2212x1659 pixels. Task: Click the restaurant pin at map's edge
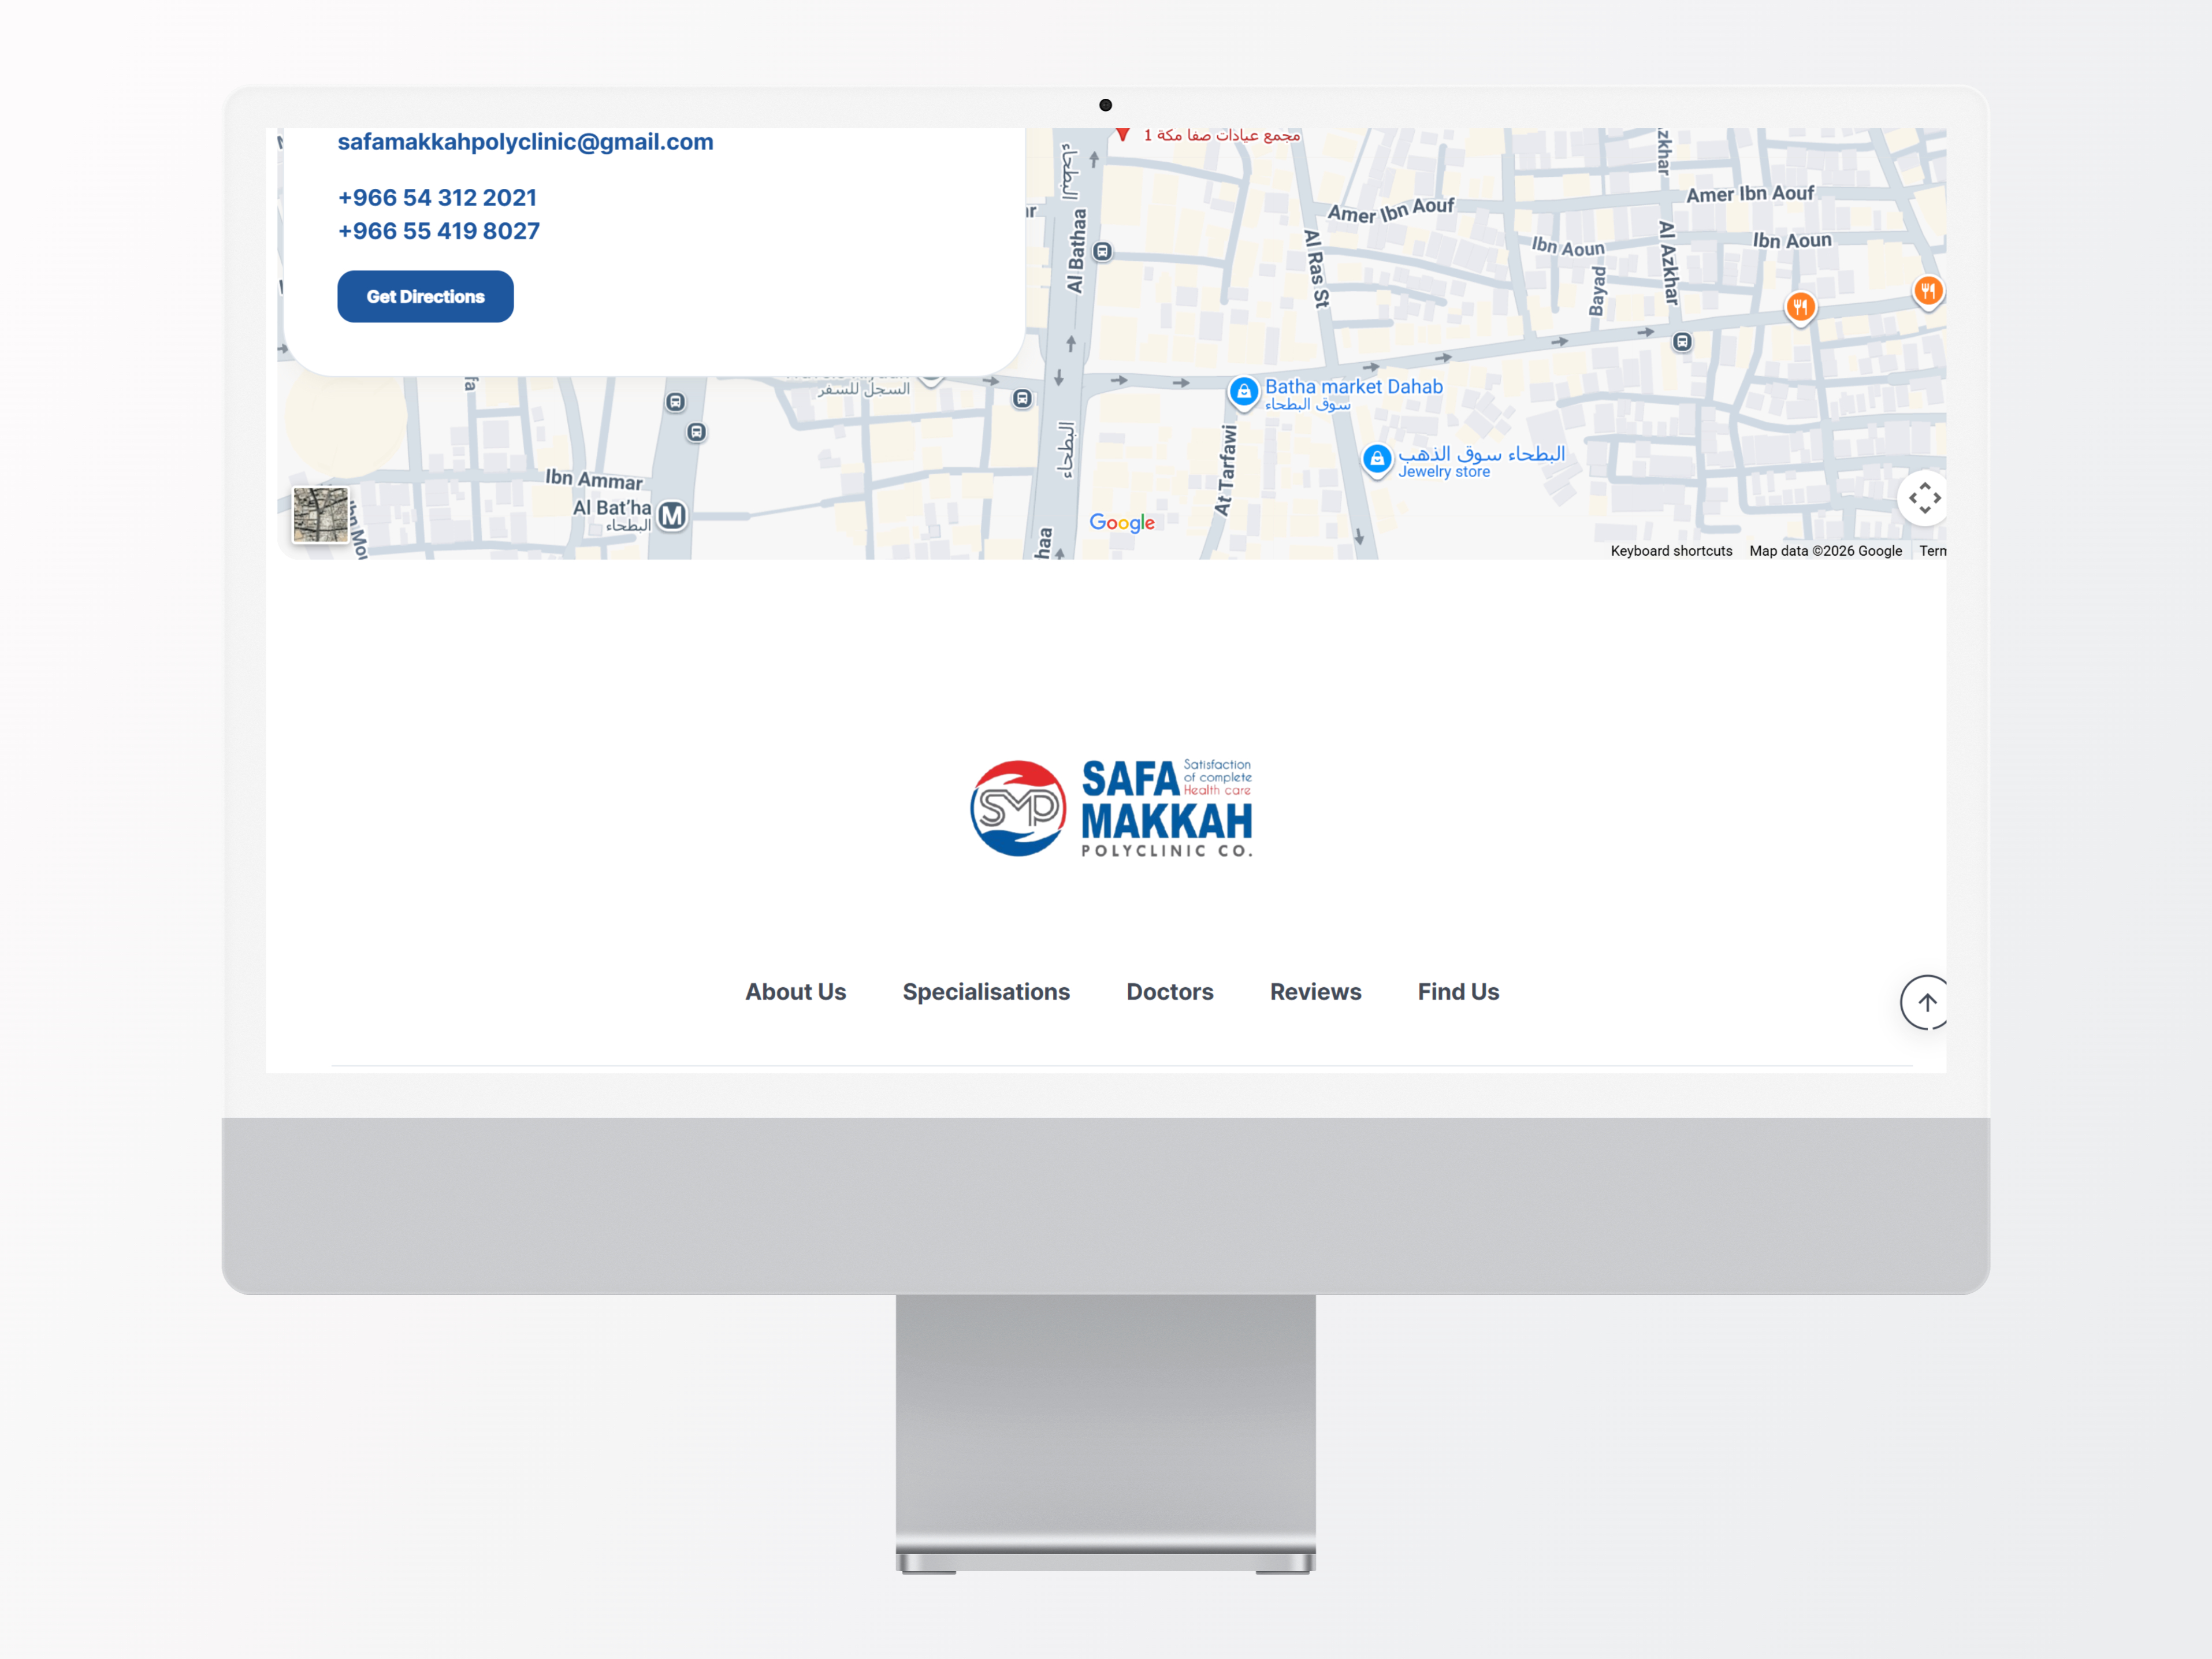tap(1928, 291)
